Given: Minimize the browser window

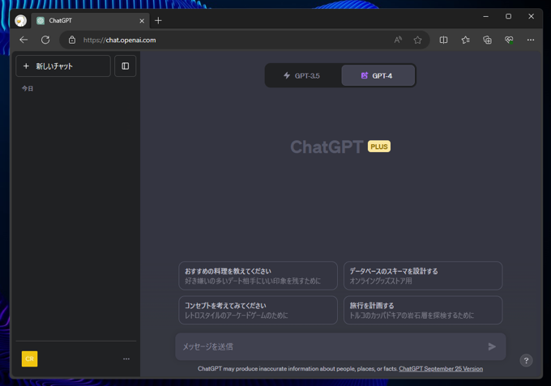Looking at the screenshot, I should [x=485, y=16].
